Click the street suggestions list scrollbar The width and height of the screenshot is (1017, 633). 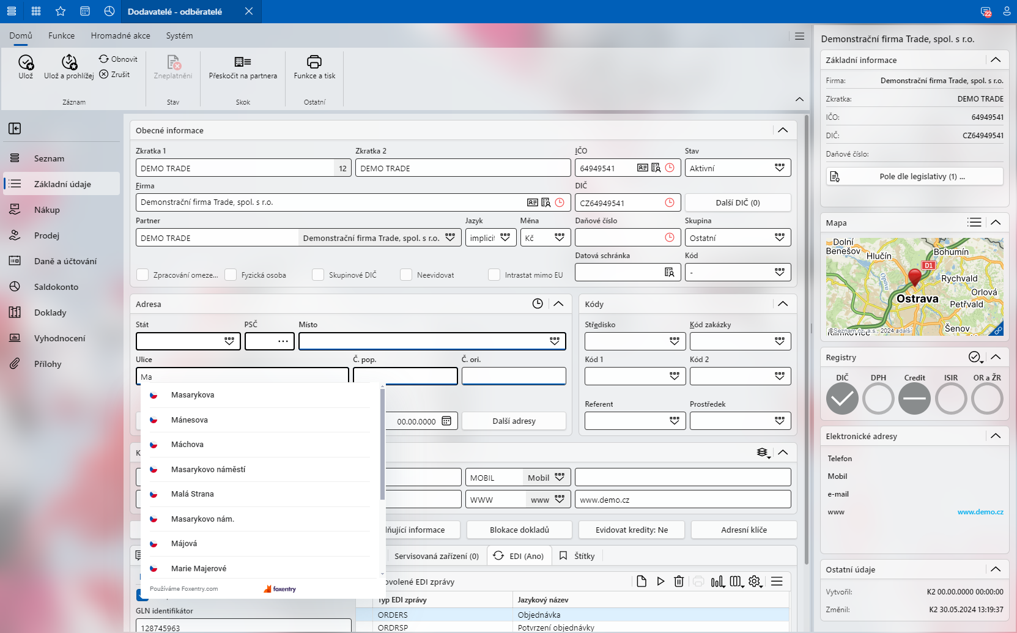[383, 443]
